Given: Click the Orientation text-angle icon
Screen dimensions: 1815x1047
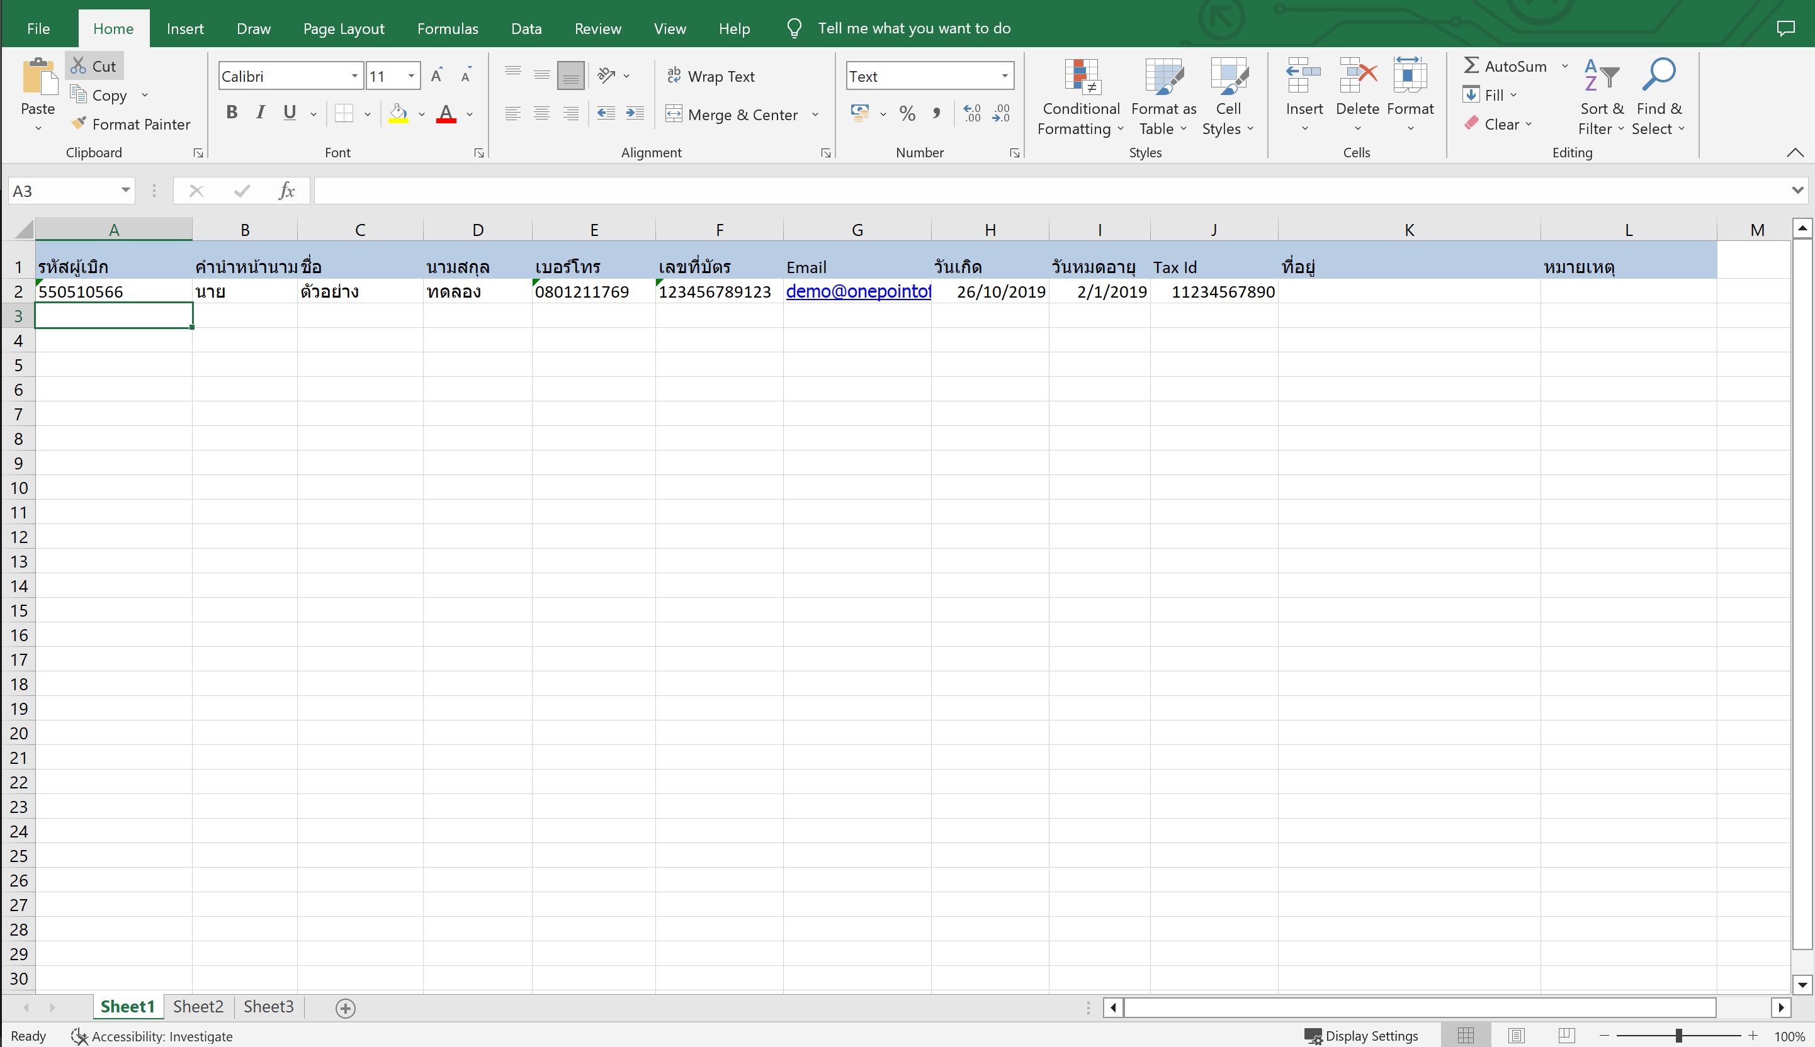Looking at the screenshot, I should 607,75.
